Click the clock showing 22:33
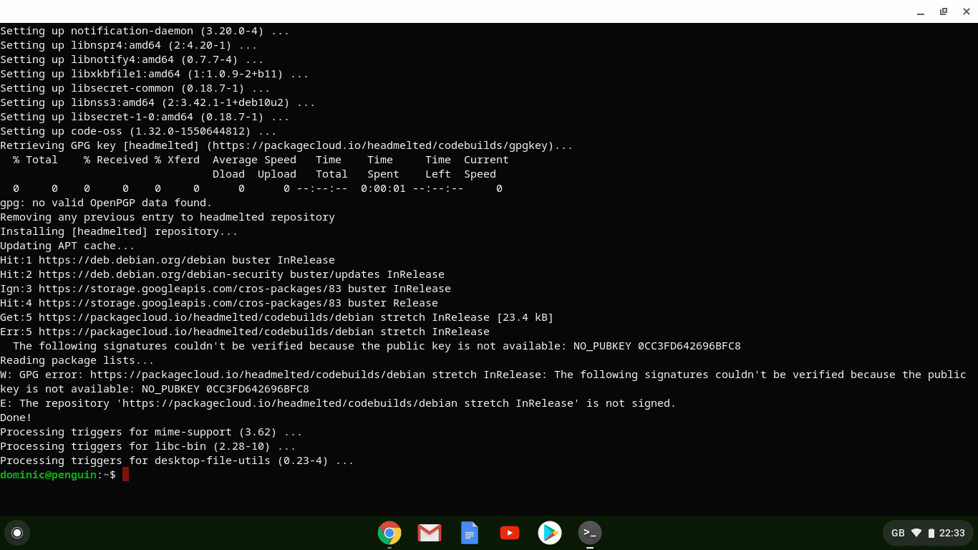The height and width of the screenshot is (550, 978). coord(953,533)
